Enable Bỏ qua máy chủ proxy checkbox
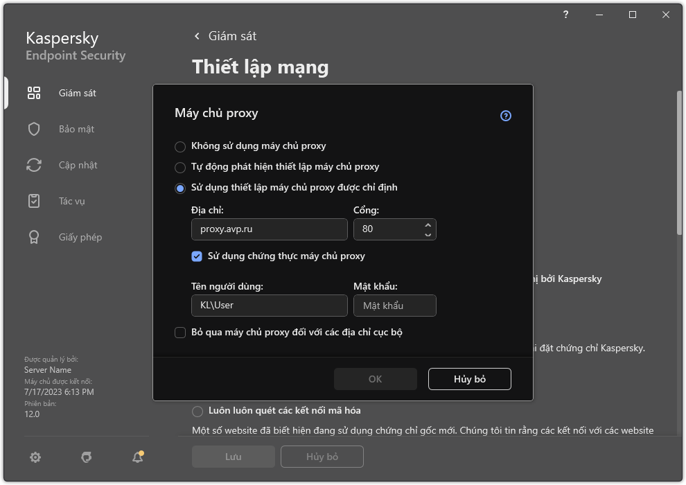This screenshot has height=485, width=686. [x=180, y=333]
